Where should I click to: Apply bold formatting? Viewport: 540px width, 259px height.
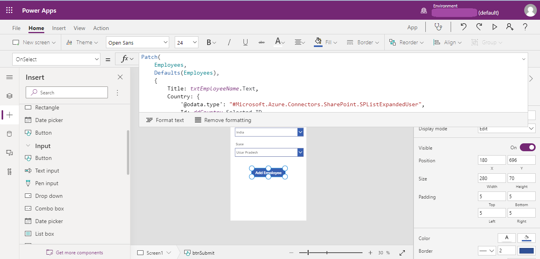point(211,42)
